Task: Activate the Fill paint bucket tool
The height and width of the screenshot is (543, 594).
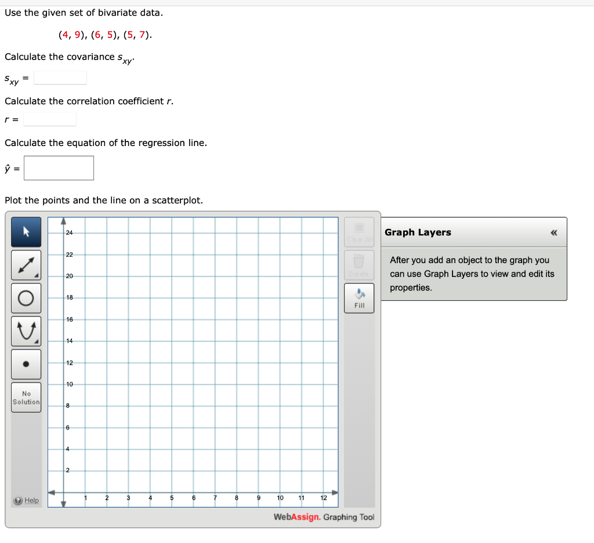Action: 359,298
